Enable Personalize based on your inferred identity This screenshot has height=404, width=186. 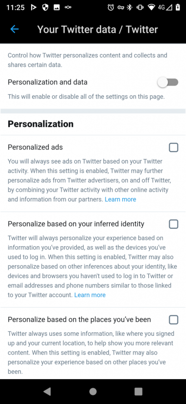pyautogui.click(x=174, y=224)
